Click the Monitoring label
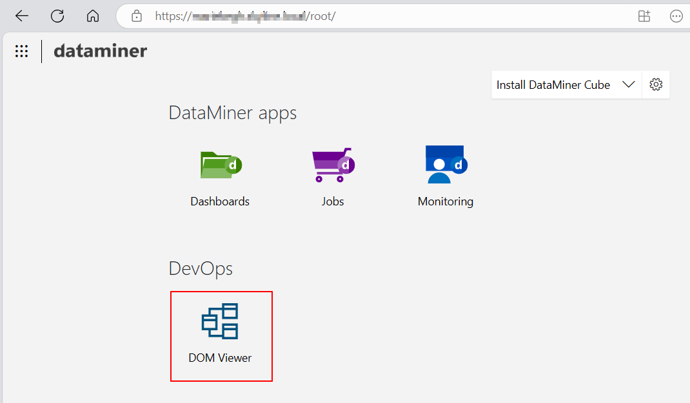Image resolution: width=690 pixels, height=403 pixels. (446, 201)
